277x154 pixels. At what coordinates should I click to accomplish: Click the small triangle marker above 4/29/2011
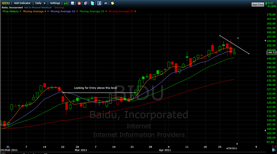[x=237, y=144]
